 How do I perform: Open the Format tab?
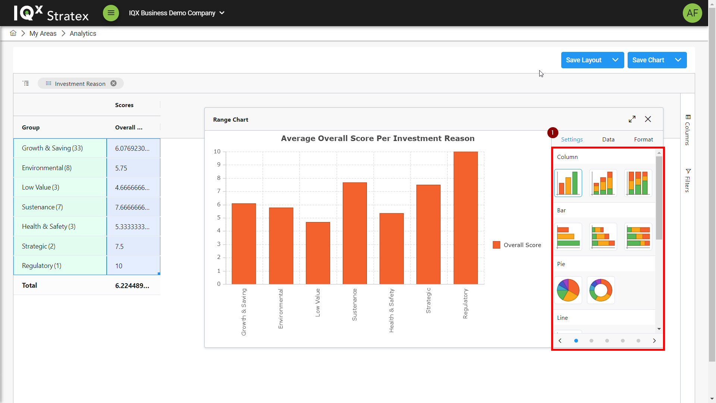pyautogui.click(x=643, y=139)
